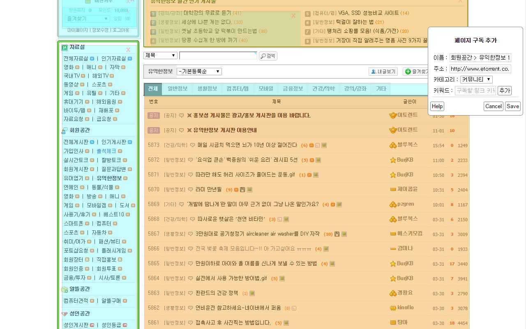Viewport: 526px width, 329px height.
Task: Switch to the 금융정보 tab
Action: point(293,89)
